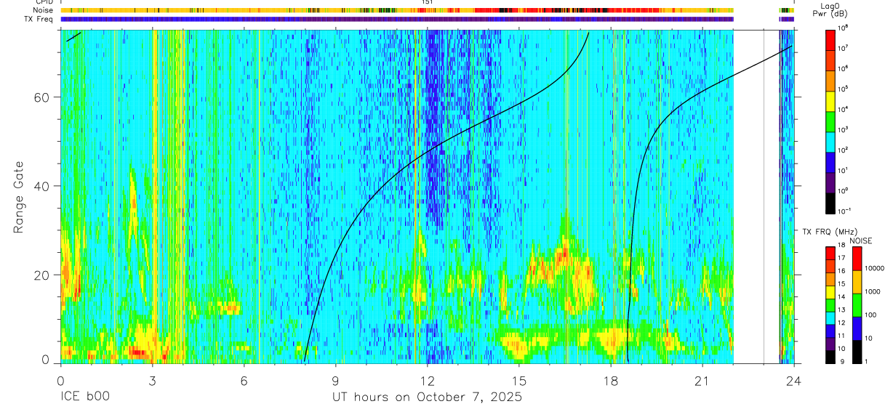Click x-axis tick label 12
Screen dimensions: 893x412
click(427, 381)
